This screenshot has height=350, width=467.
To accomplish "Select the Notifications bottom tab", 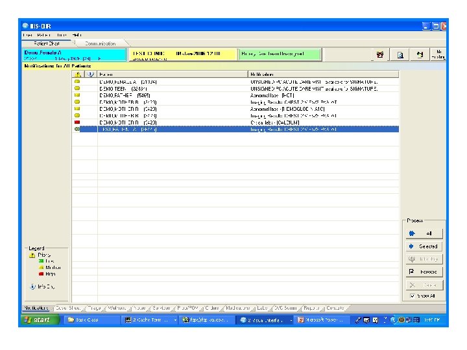I will pos(36,308).
